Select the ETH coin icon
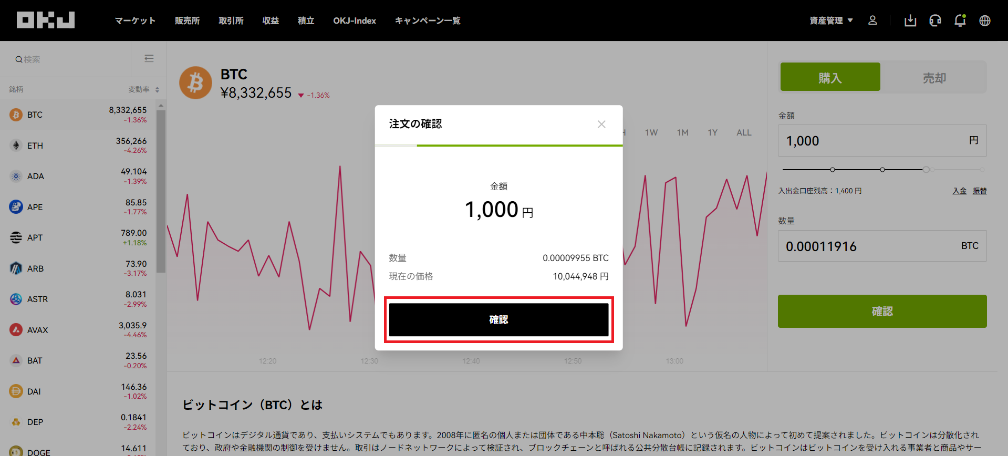The width and height of the screenshot is (1008, 456). [16, 146]
